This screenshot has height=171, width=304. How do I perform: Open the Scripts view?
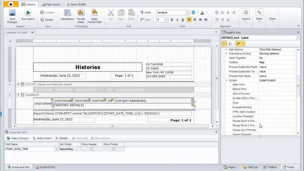(x=47, y=19)
